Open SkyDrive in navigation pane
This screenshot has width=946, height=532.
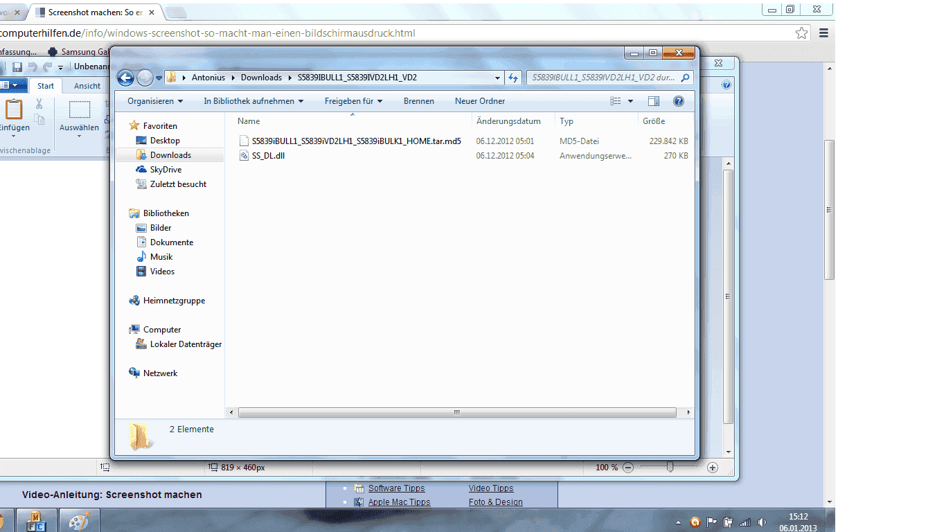tap(166, 170)
